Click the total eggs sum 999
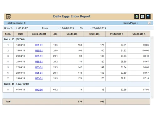 pyautogui.click(x=102, y=102)
